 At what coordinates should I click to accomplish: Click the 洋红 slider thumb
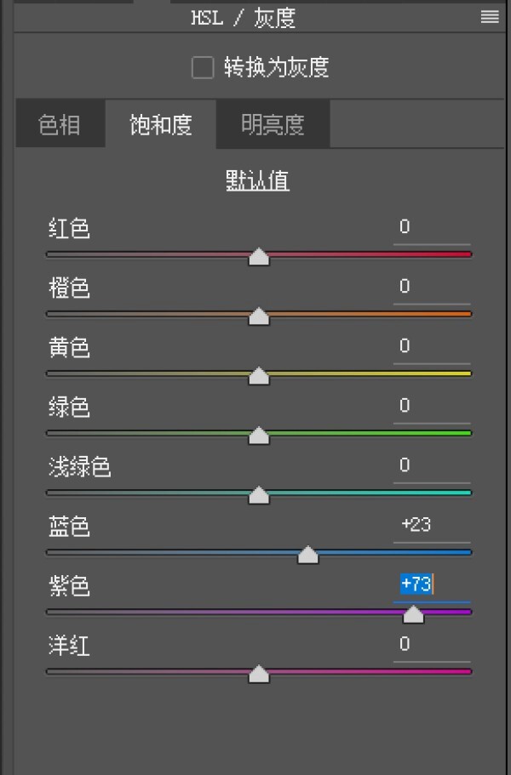(259, 674)
